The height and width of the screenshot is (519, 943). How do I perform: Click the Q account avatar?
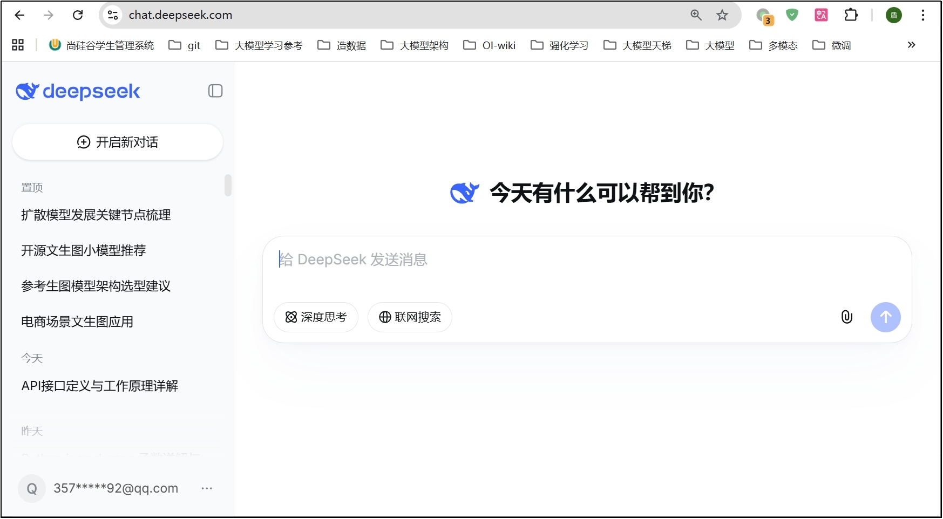tap(32, 489)
